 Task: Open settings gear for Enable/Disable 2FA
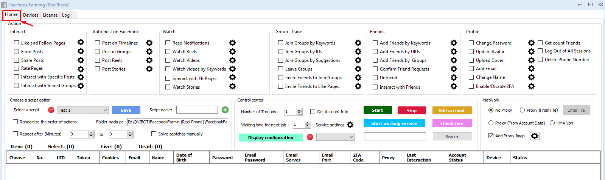[531, 86]
